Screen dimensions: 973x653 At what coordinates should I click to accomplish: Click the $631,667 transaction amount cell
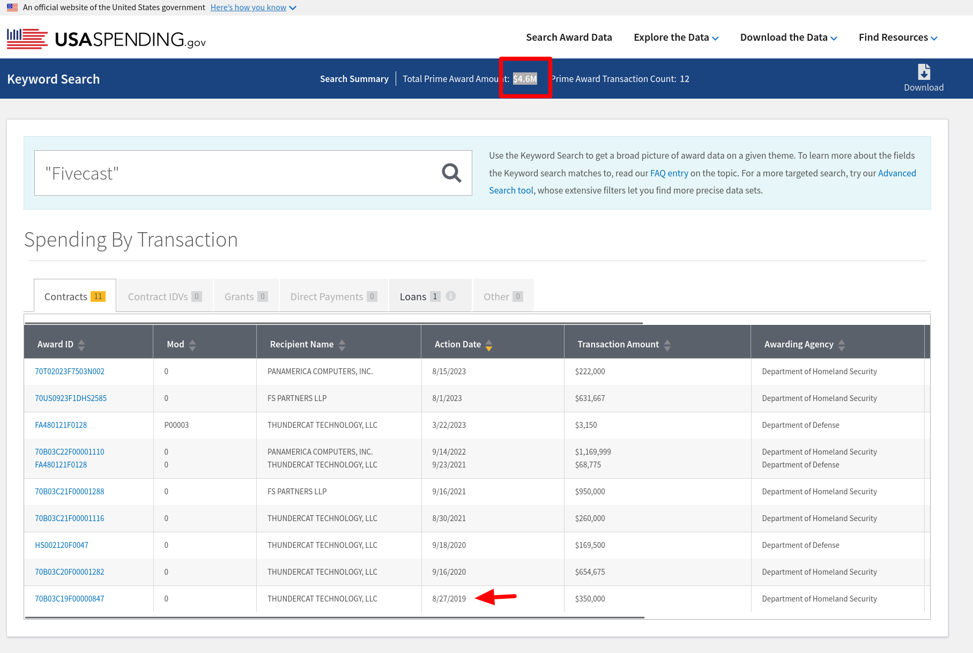click(x=590, y=398)
